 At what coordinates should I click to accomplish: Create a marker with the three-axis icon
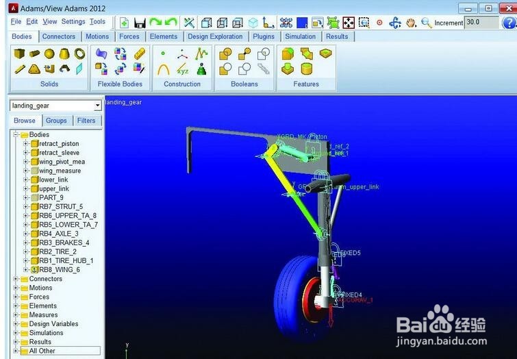[x=182, y=53]
